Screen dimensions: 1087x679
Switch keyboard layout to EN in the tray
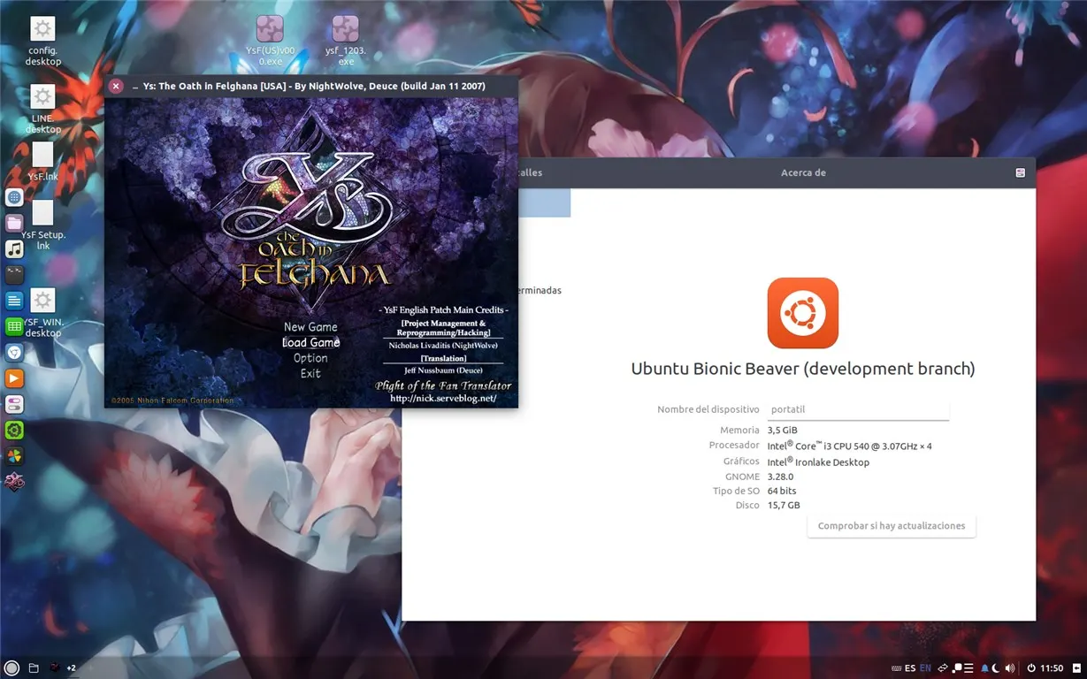925,668
